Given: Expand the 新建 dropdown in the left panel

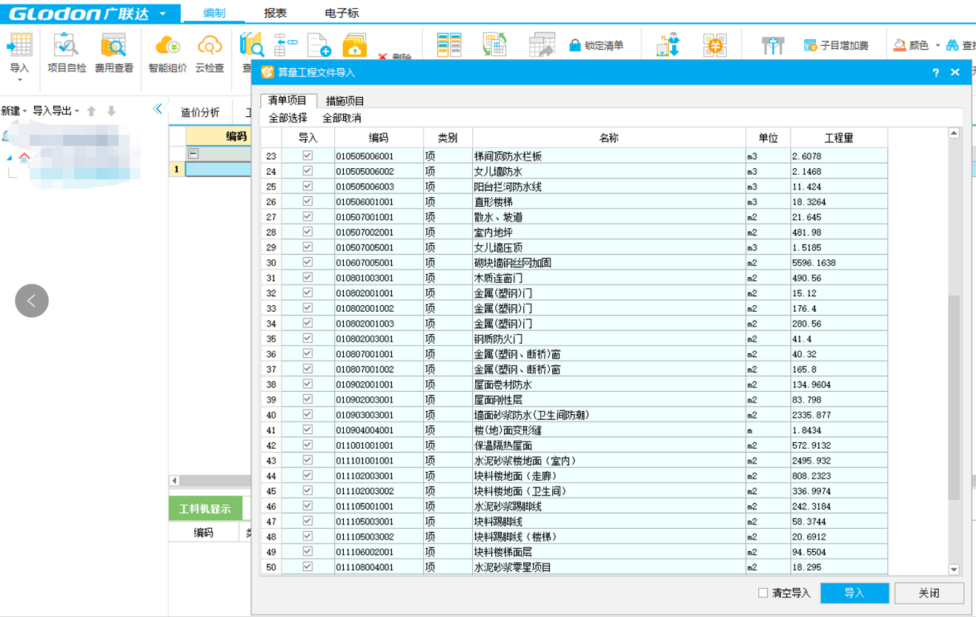Looking at the screenshot, I should pos(24,111).
